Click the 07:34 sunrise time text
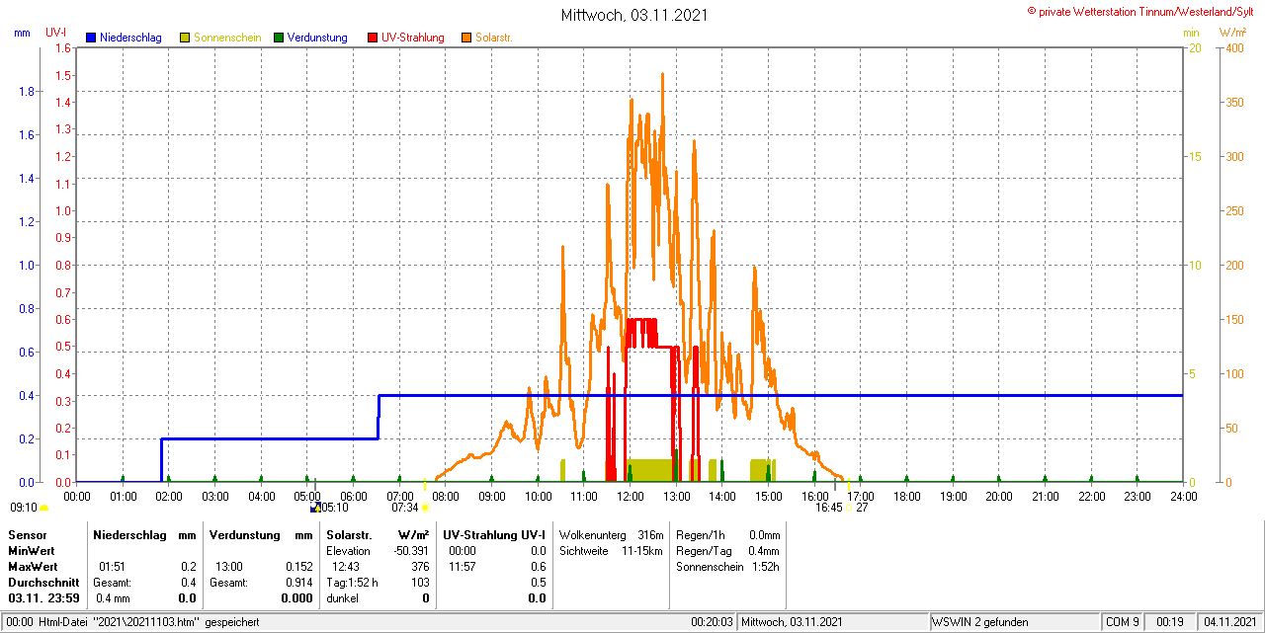Image resolution: width=1265 pixels, height=633 pixels. tap(405, 508)
